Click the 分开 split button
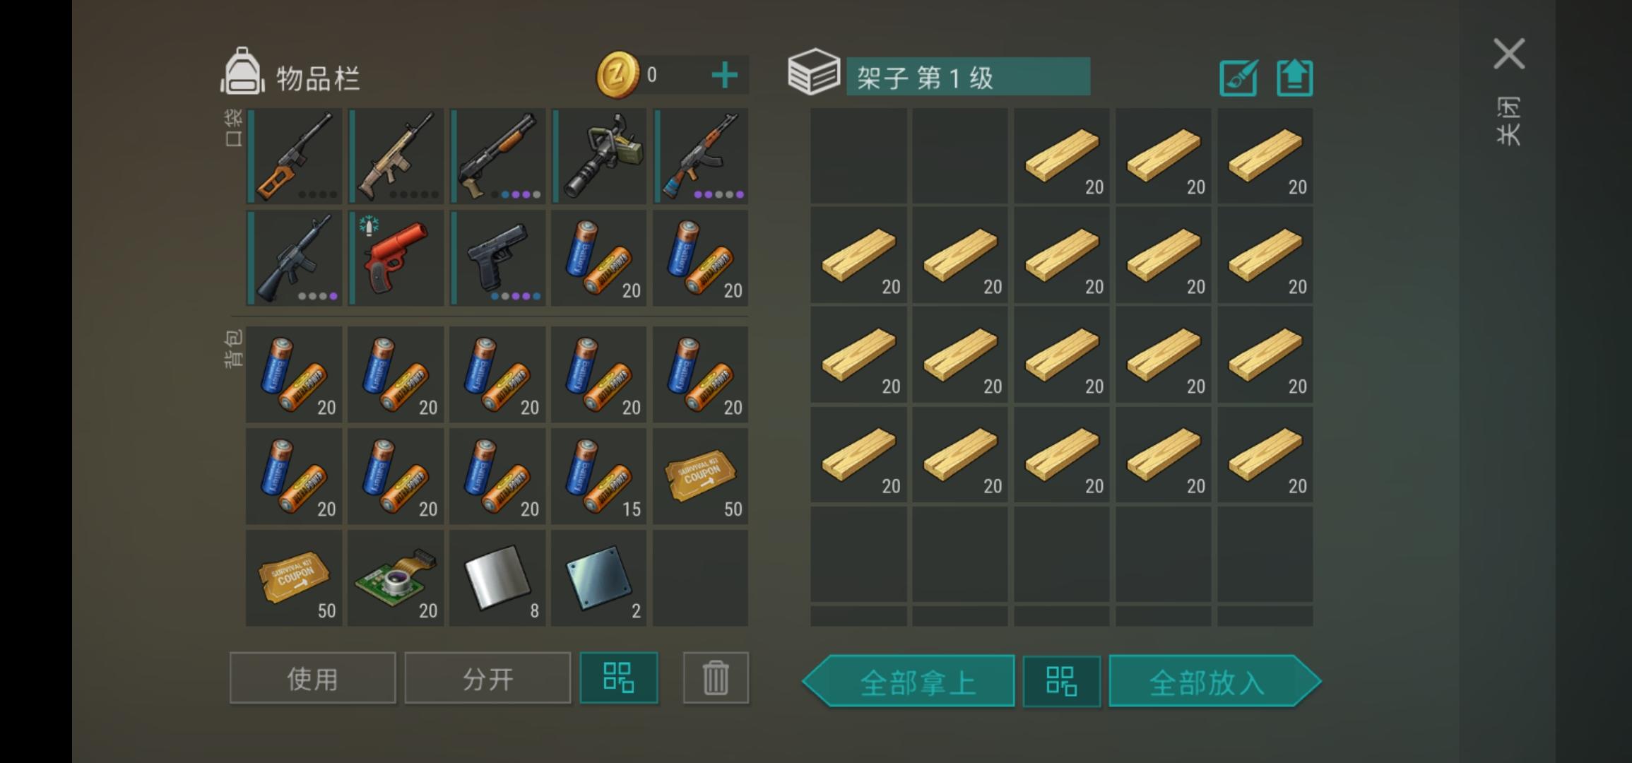1632x763 pixels. (x=487, y=678)
